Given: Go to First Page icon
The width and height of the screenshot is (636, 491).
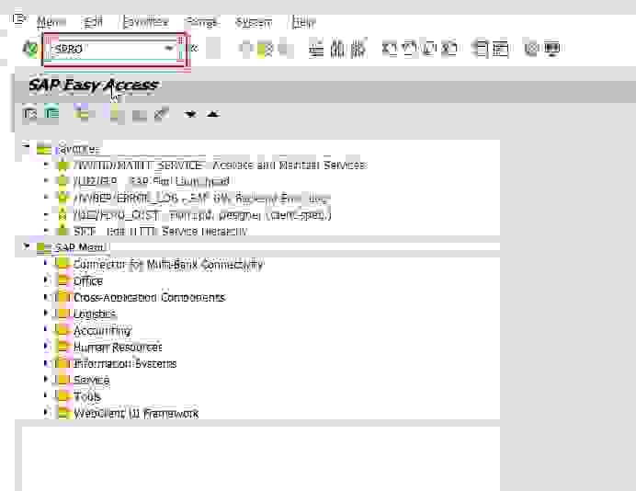Looking at the screenshot, I should [390, 49].
